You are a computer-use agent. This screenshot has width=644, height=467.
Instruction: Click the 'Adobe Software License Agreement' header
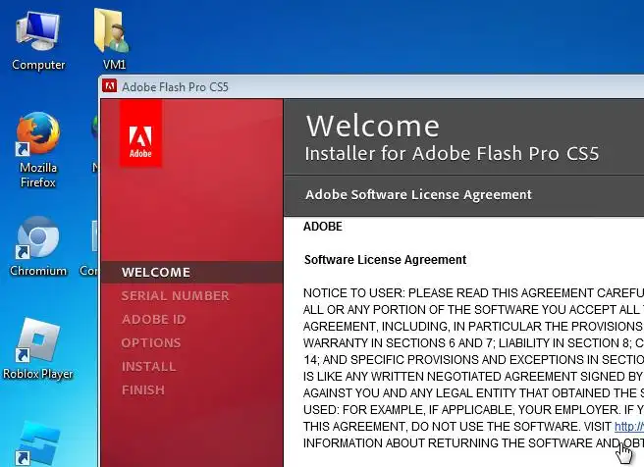point(418,194)
